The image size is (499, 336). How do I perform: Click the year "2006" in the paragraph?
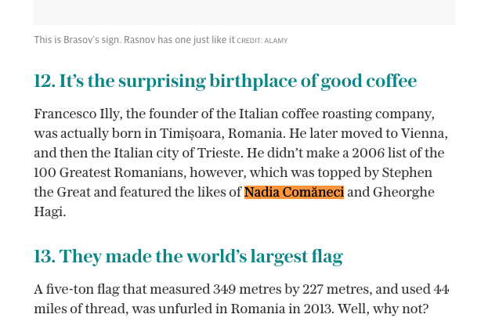tap(368, 154)
